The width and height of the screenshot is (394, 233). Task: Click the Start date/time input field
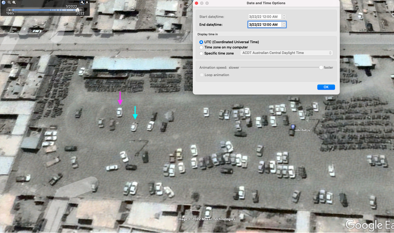pos(265,17)
